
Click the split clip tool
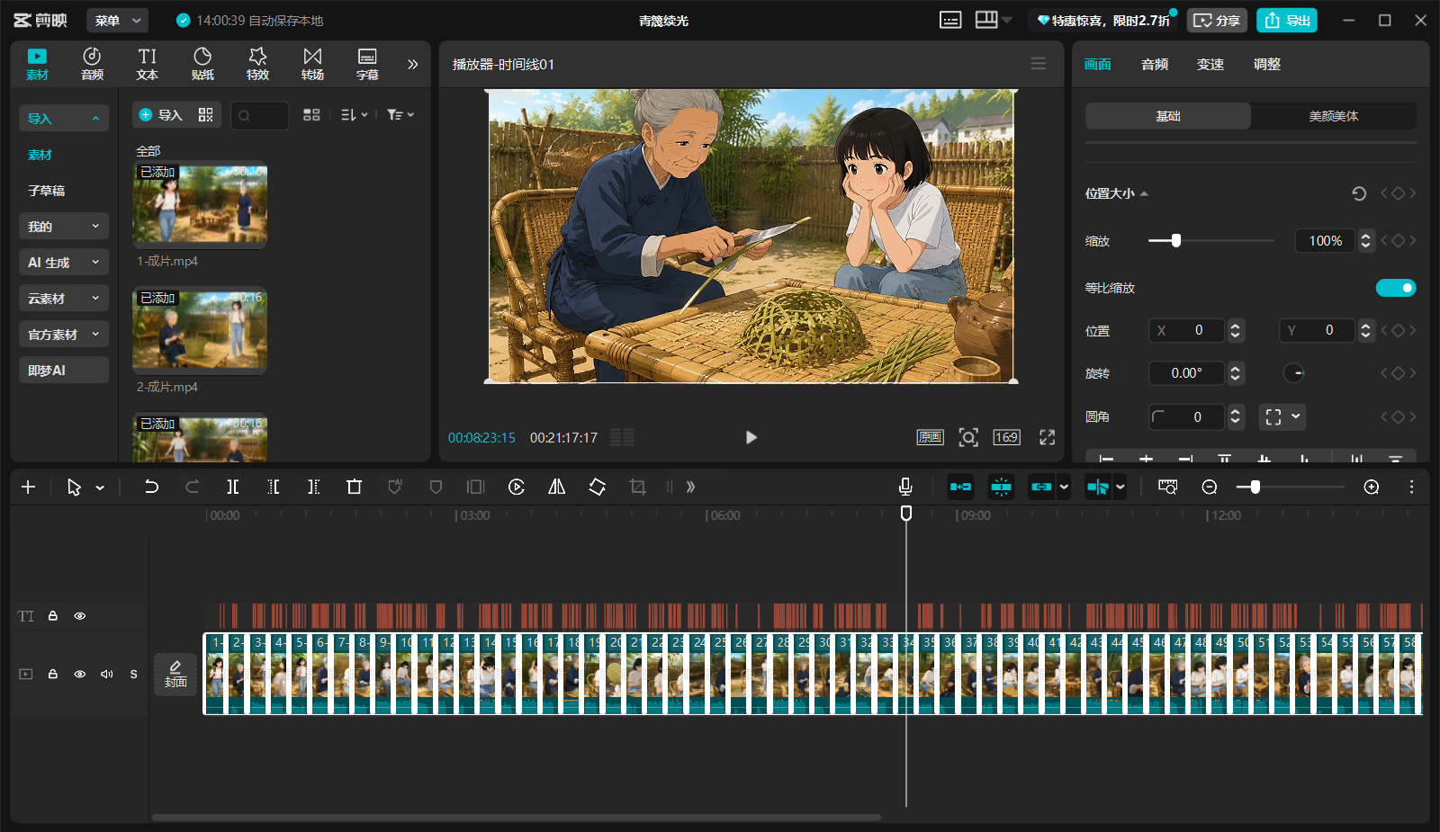coord(232,487)
